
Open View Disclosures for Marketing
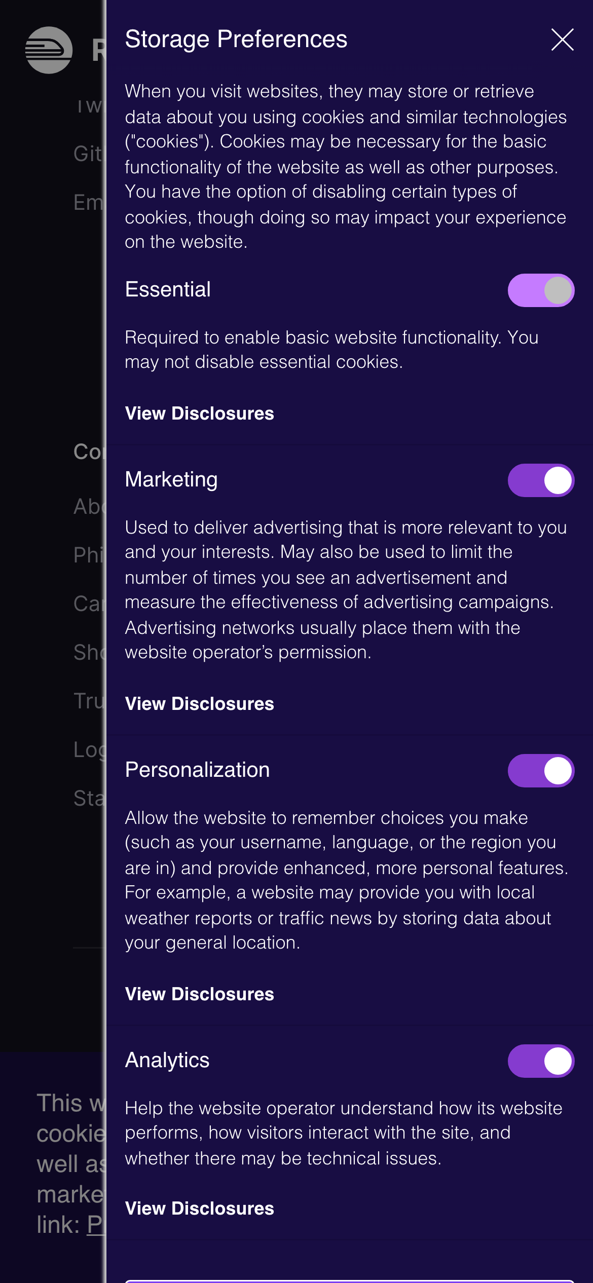click(x=199, y=704)
